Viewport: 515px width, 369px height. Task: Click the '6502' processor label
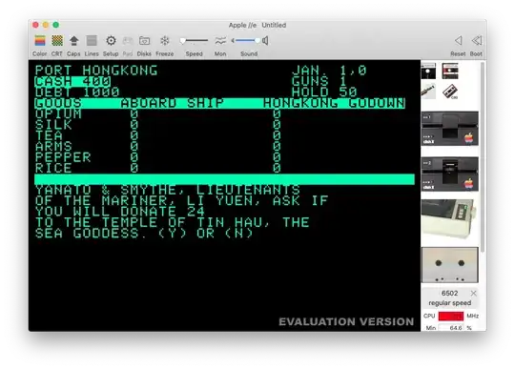[x=449, y=293]
